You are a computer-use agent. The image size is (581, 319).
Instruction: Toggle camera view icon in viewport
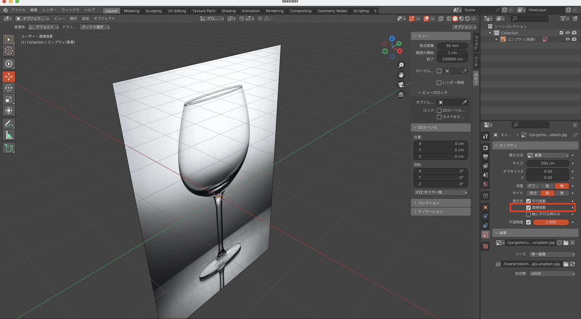coord(401,85)
